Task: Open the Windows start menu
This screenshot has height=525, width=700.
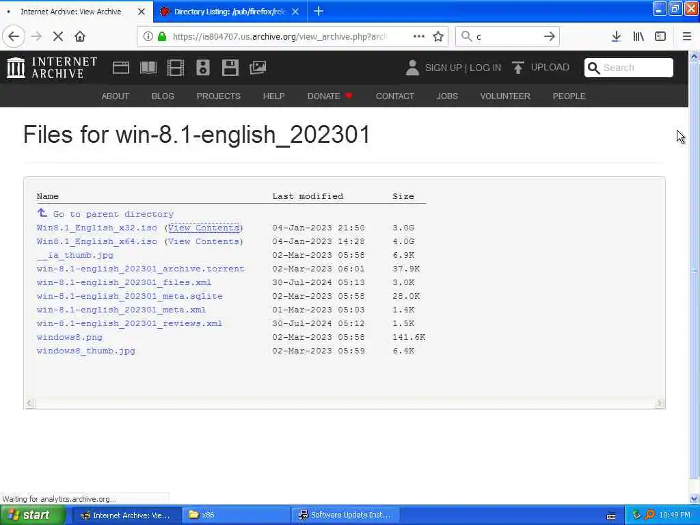Action: pos(32,515)
